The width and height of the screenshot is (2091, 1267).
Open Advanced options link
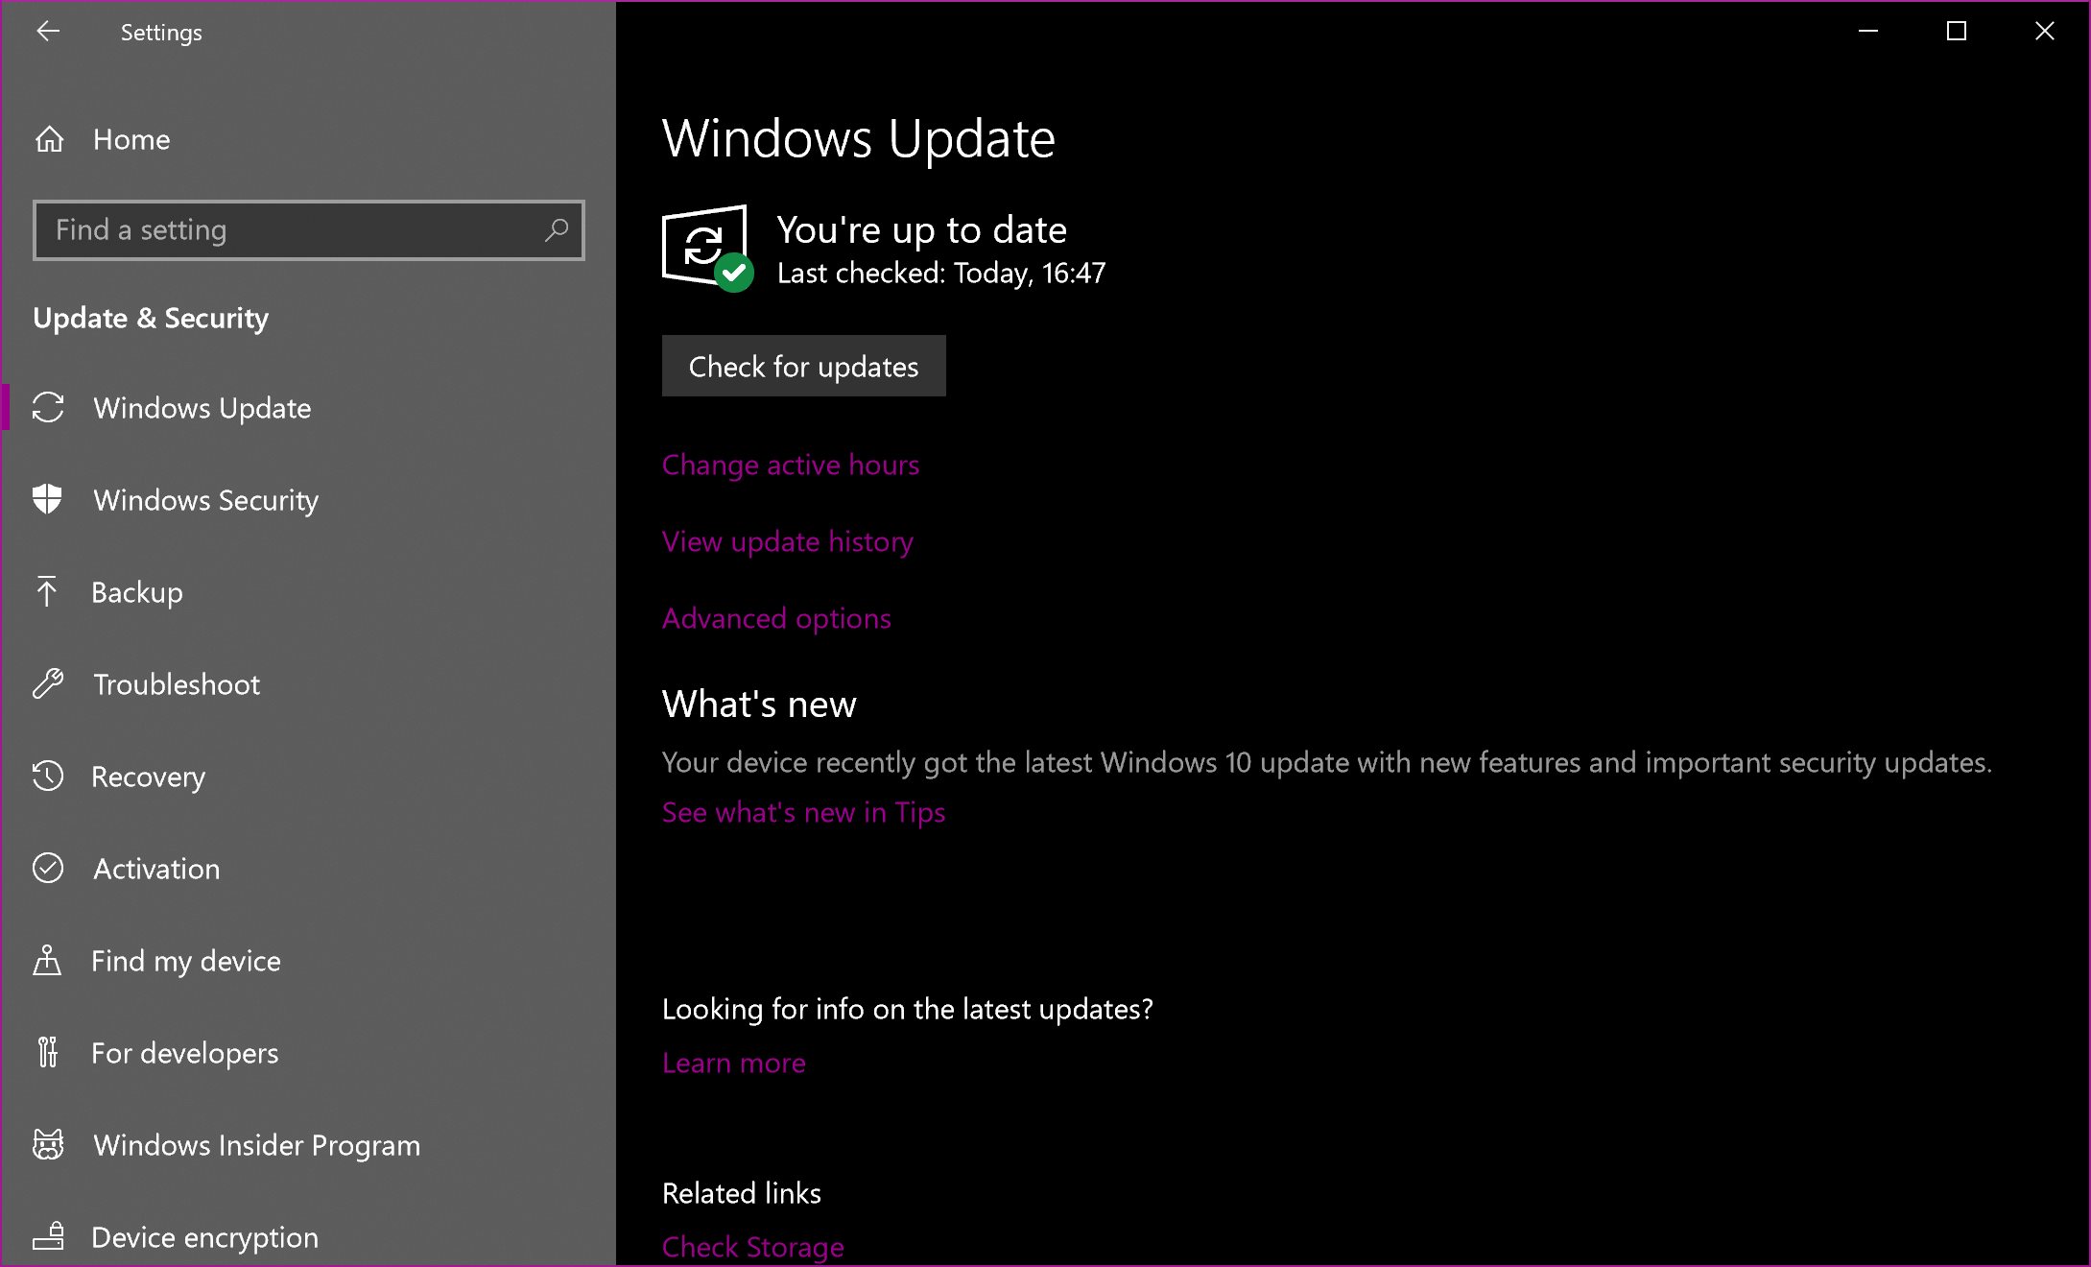pyautogui.click(x=776, y=619)
